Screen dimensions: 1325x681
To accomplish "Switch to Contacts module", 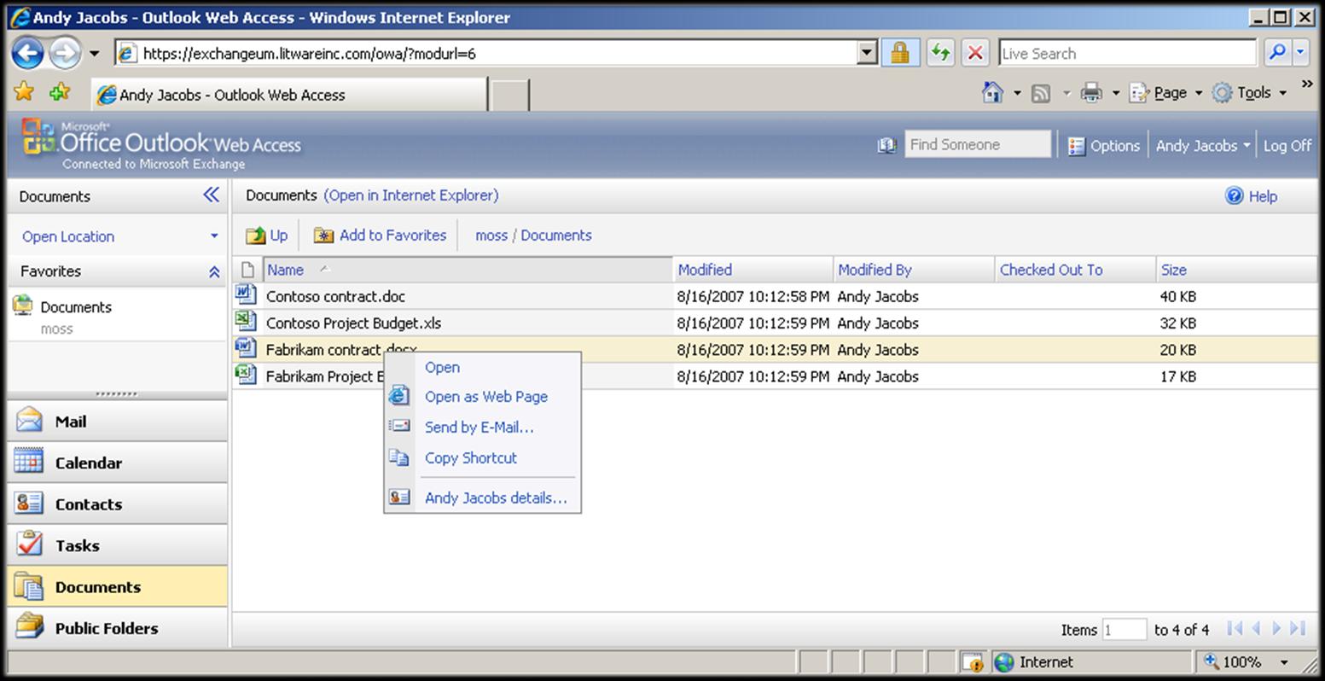I will pos(117,503).
